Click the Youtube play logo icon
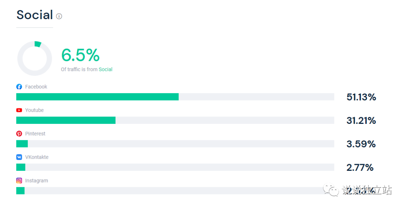This screenshot has height=208, width=405. (19, 110)
